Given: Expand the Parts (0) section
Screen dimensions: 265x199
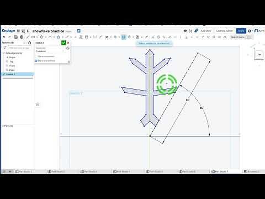Looking at the screenshot, I should click(x=3, y=126).
